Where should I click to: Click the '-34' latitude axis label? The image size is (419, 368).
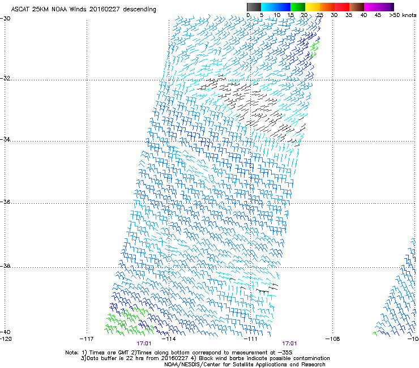tap(5, 139)
